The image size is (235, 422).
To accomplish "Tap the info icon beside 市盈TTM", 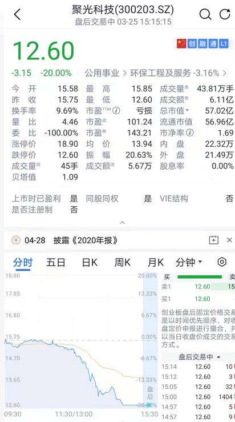I will (x=116, y=111).
